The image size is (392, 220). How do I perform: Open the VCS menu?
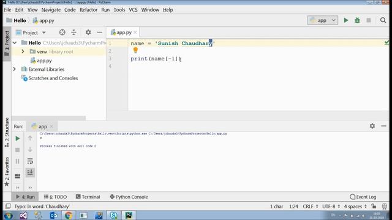tap(134, 10)
